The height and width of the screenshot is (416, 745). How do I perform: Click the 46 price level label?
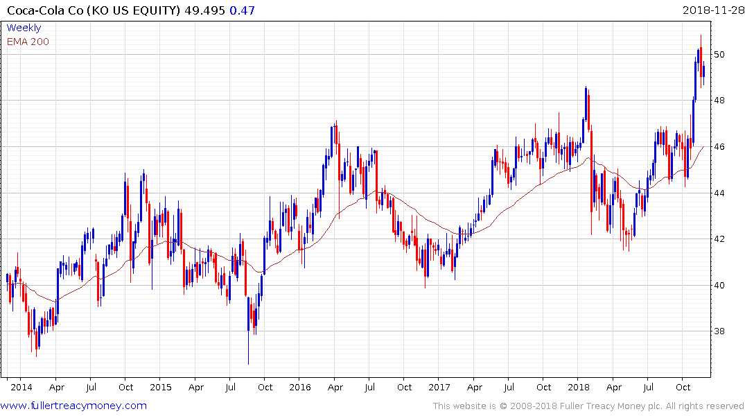pyautogui.click(x=719, y=146)
